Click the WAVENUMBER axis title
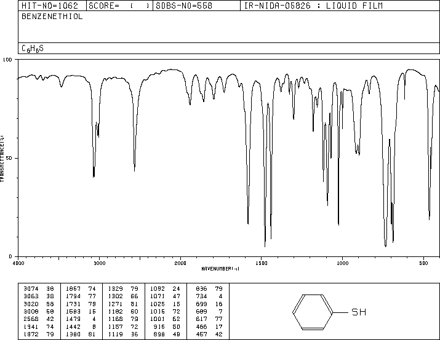Screen dimensions: 440x340 (220, 269)
